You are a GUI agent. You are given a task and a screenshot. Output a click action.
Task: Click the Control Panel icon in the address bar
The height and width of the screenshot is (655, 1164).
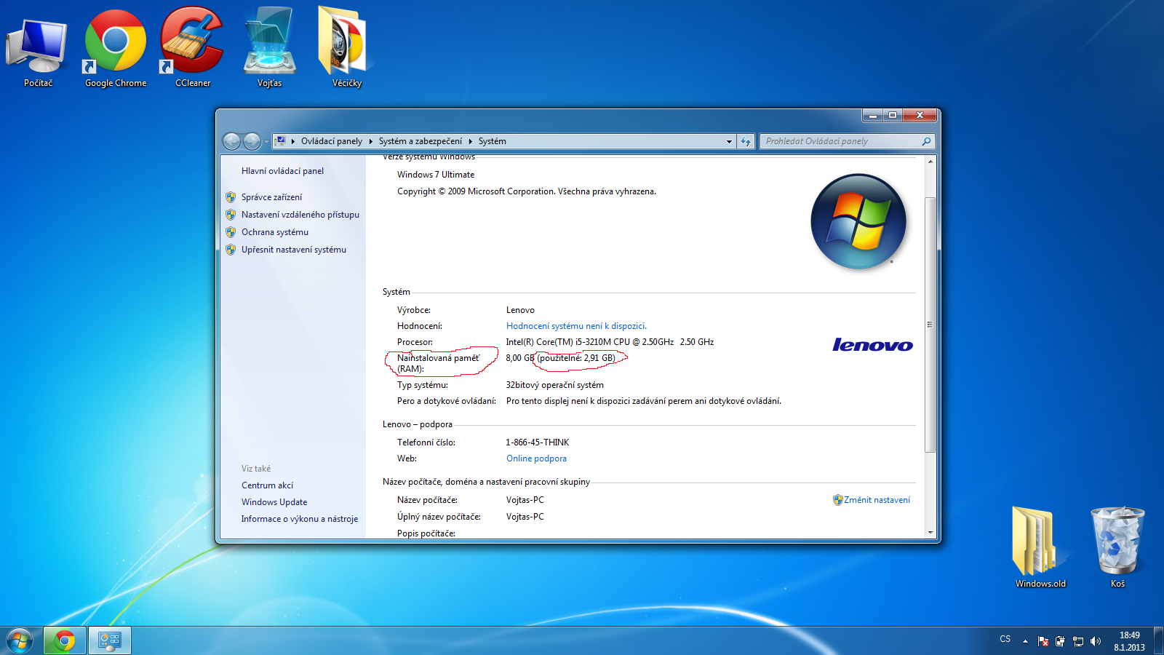pos(280,141)
